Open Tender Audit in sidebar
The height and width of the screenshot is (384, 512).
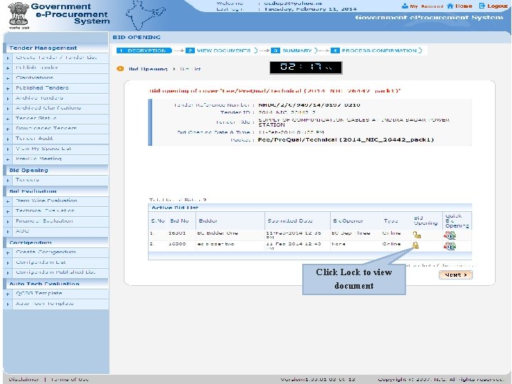pos(34,139)
